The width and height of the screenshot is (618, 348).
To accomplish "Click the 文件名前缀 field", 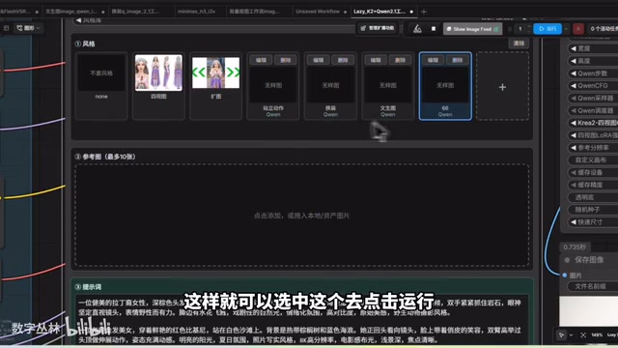I will coord(592,286).
